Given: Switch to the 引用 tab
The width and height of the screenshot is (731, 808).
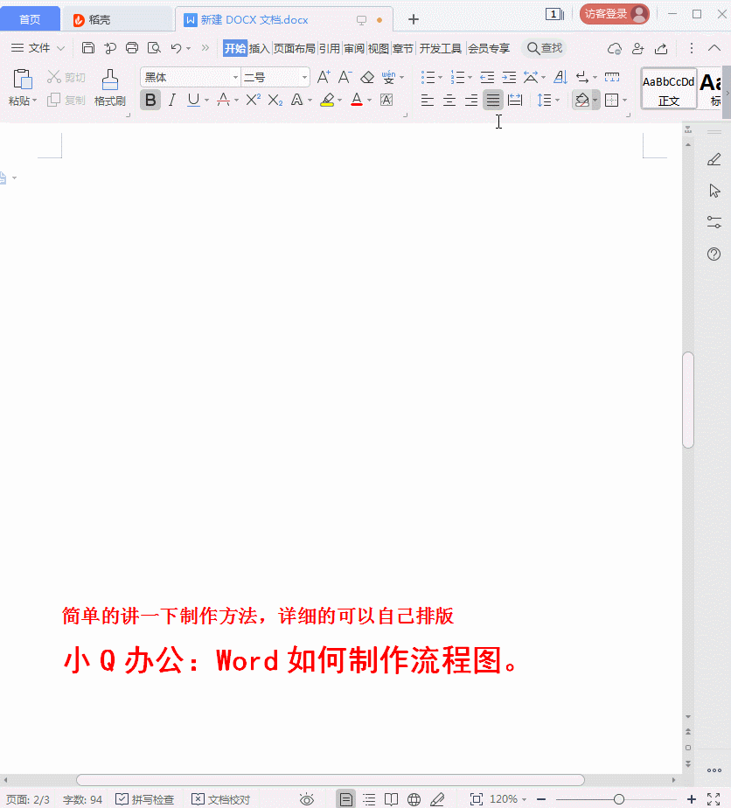Looking at the screenshot, I should click(x=329, y=48).
